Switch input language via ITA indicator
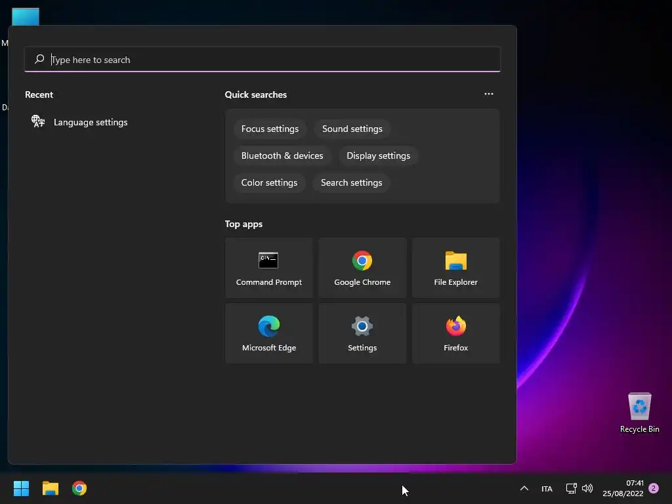 click(547, 488)
